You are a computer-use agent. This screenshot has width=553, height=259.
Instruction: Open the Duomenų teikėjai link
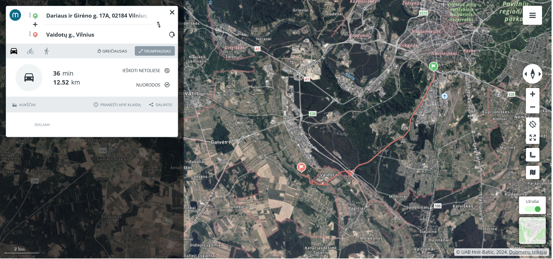(528, 252)
